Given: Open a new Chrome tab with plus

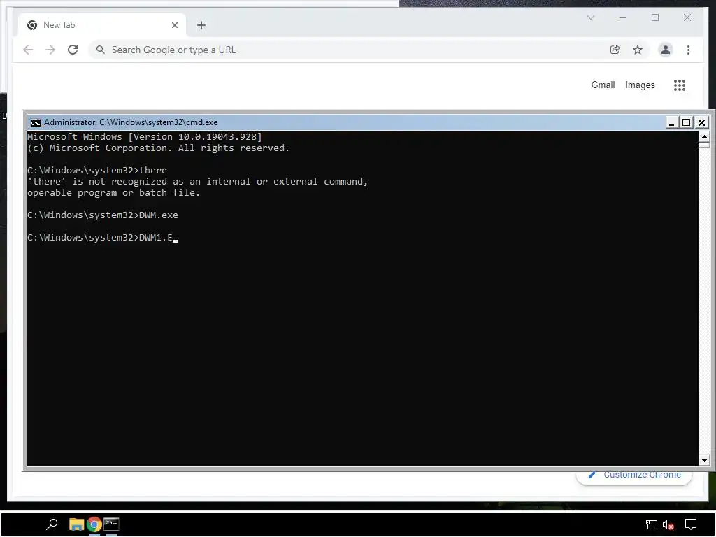Looking at the screenshot, I should (x=201, y=25).
